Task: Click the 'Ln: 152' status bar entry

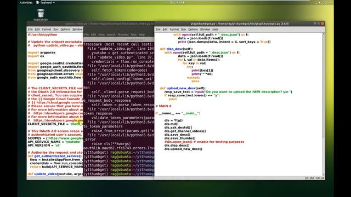Action: pos(309,178)
